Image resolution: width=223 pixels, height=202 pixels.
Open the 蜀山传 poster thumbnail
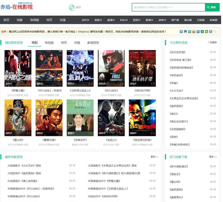click(x=18, y=118)
